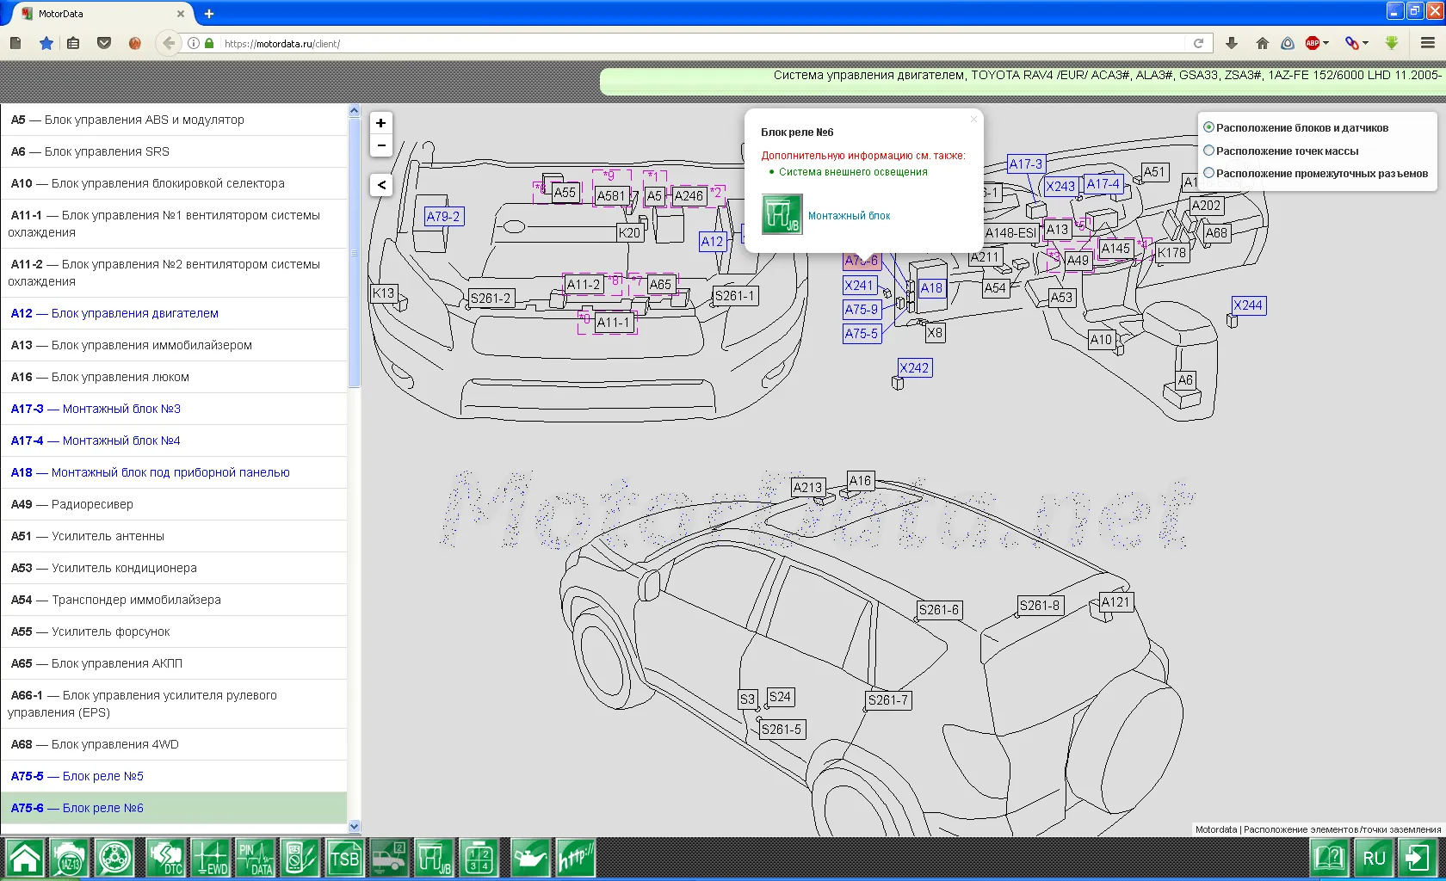Collapse the side list with the < button

[381, 185]
